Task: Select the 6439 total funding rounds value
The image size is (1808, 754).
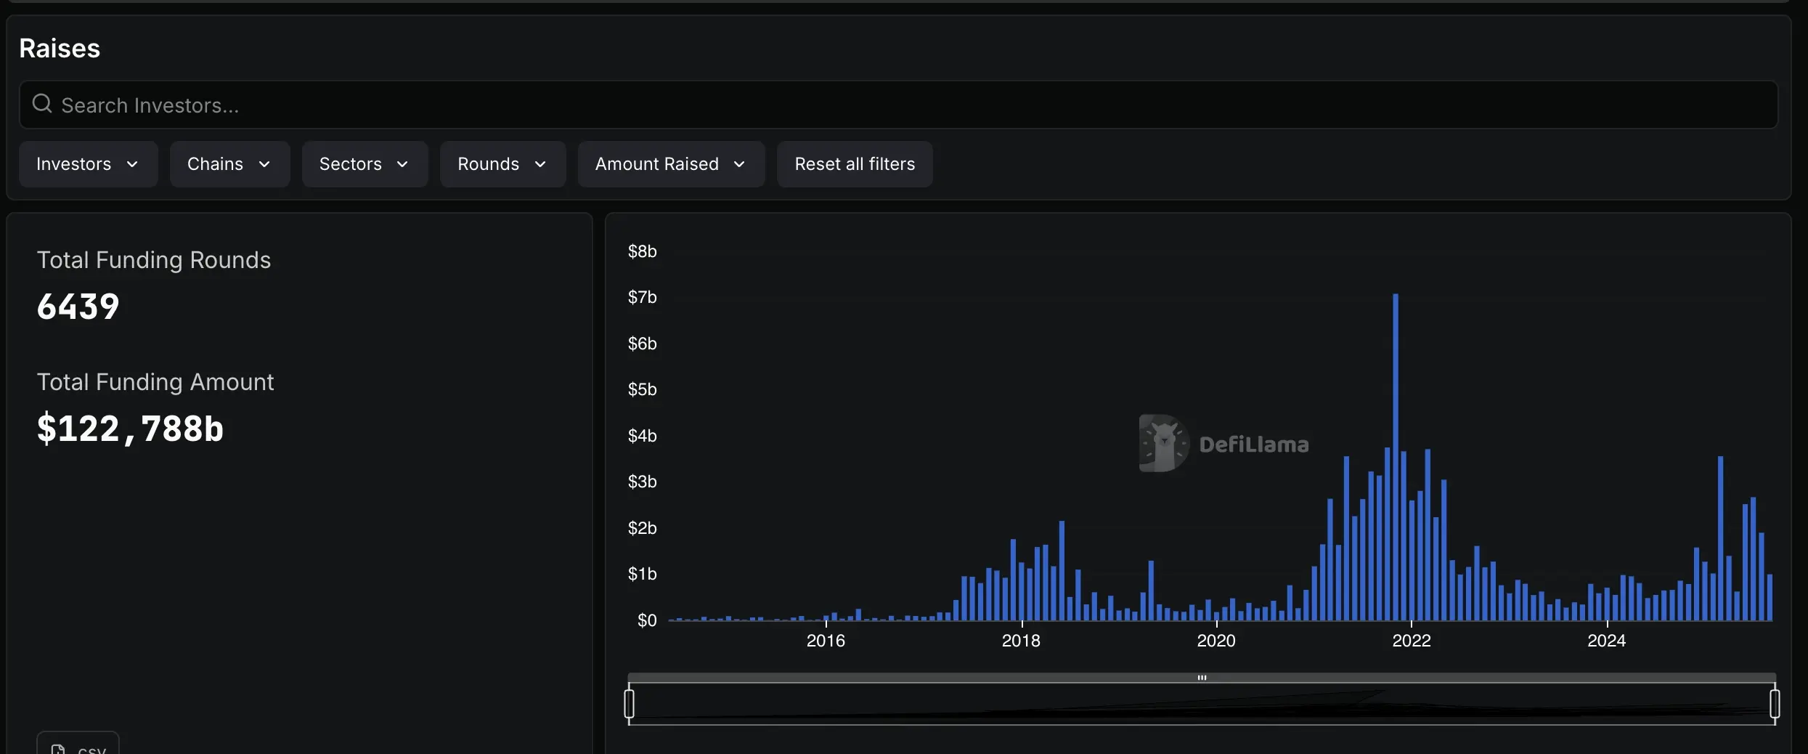Action: pyautogui.click(x=78, y=306)
